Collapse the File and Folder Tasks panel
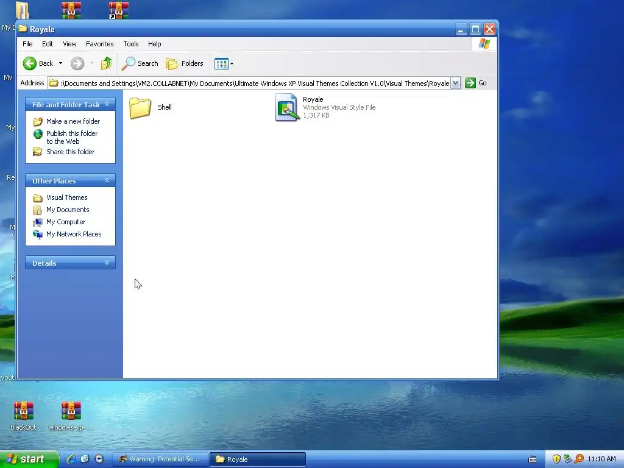Screen dimensions: 624x468 [x=107, y=104]
